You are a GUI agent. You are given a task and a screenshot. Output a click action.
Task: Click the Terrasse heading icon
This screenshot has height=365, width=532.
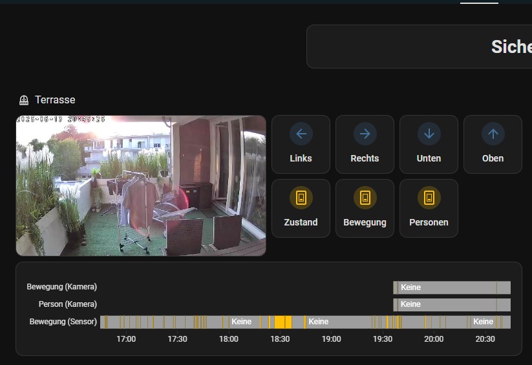(24, 100)
